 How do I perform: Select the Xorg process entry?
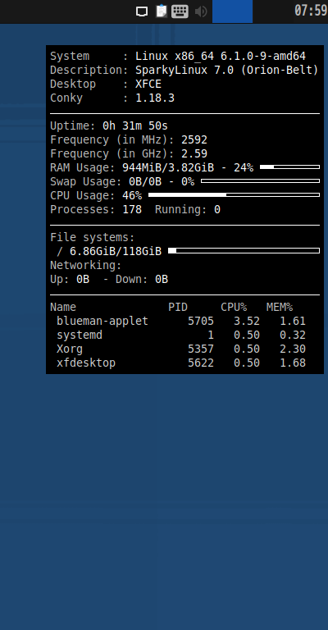tap(181, 349)
